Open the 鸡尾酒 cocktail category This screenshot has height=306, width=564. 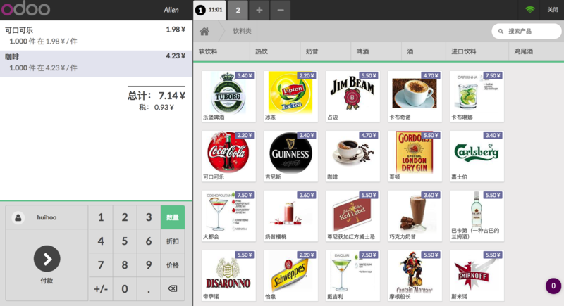[537, 51]
